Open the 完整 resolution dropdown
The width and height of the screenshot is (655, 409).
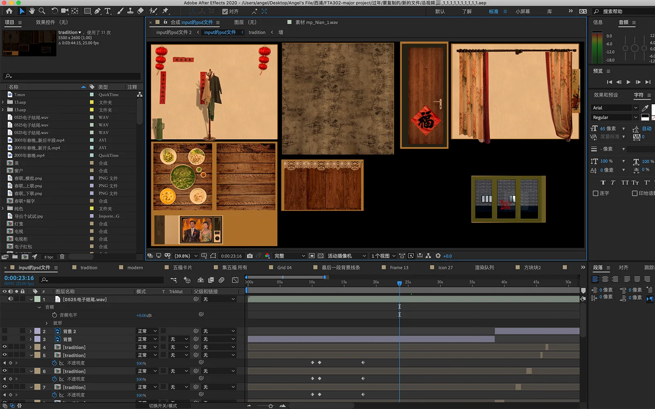pyautogui.click(x=289, y=256)
